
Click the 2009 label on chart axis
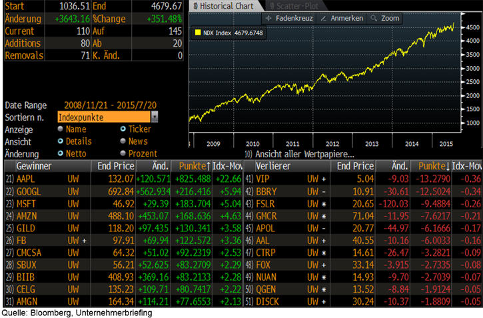click(x=213, y=144)
